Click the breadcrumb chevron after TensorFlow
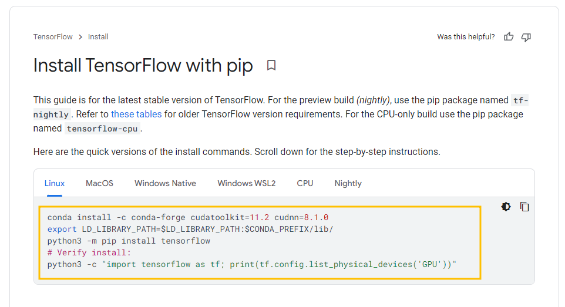This screenshot has height=307, width=565. [80, 37]
